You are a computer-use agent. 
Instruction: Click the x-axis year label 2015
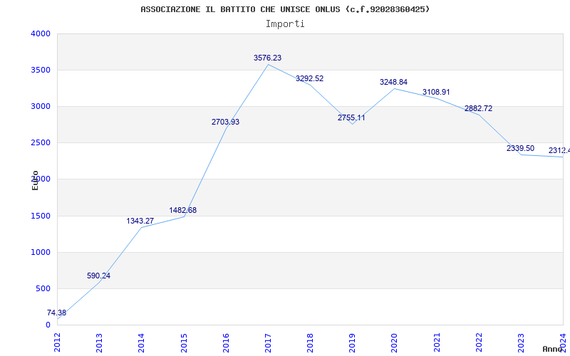click(x=184, y=342)
